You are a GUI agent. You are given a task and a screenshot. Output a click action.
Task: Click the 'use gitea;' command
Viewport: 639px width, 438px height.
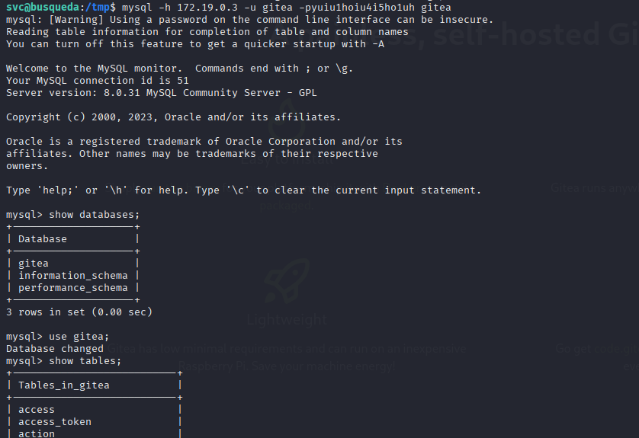79,337
